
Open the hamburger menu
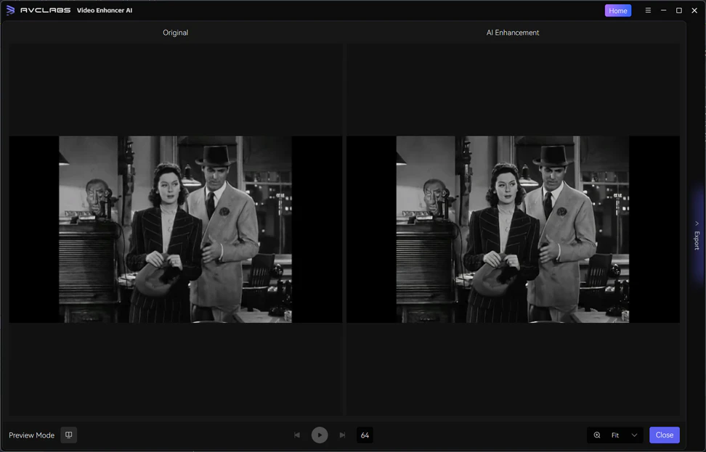click(x=648, y=10)
